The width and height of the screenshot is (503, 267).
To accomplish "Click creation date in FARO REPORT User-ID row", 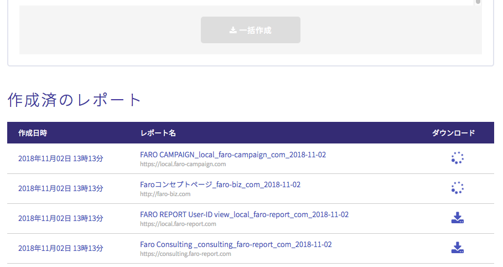I will pyautogui.click(x=61, y=218).
